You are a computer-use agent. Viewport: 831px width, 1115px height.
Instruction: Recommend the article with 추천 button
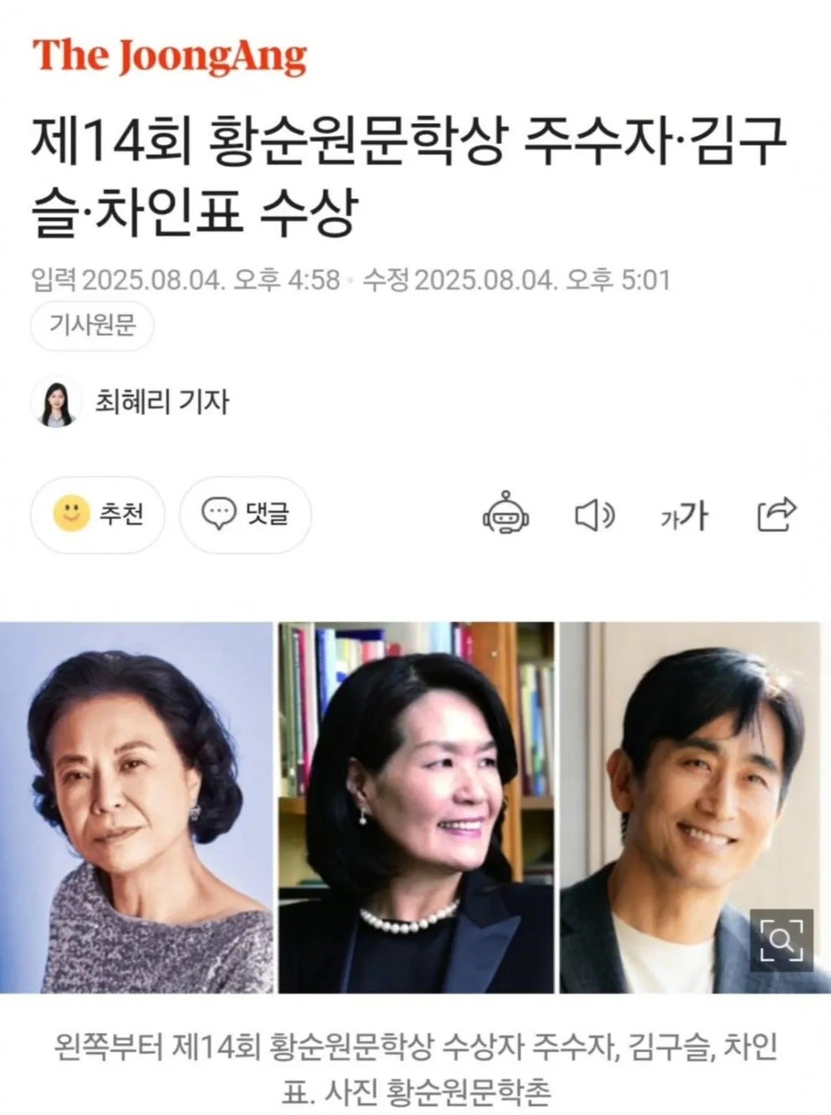pos(98,515)
